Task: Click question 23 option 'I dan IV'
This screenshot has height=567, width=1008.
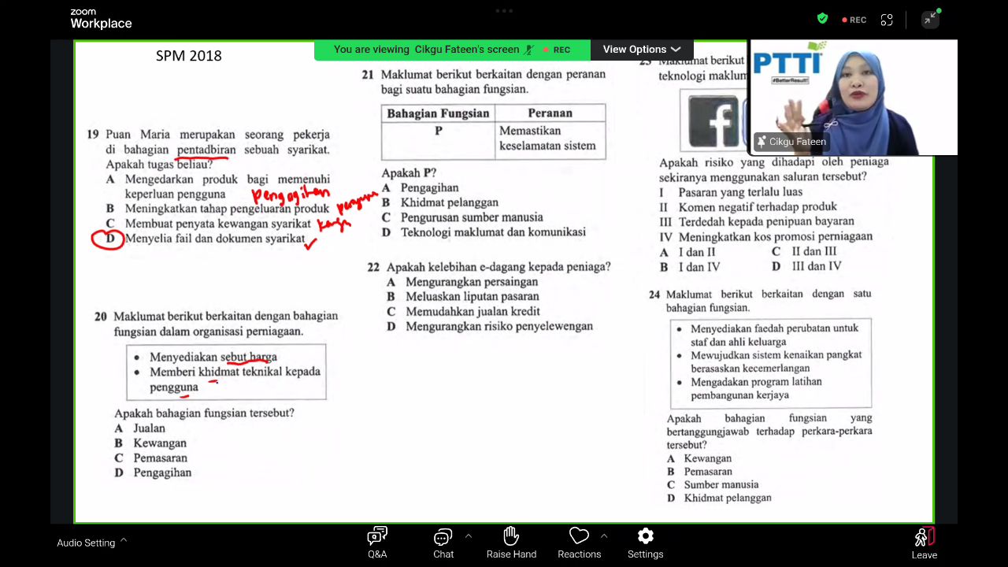Action: [x=699, y=267]
